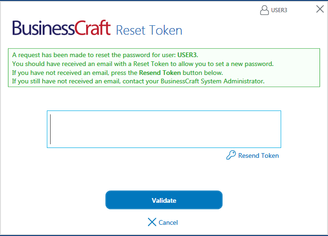Click the Cancel link text
The height and width of the screenshot is (236, 328).
(168, 222)
